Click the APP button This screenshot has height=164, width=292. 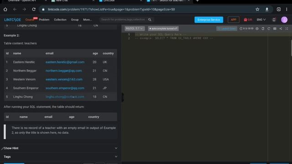[233, 20]
